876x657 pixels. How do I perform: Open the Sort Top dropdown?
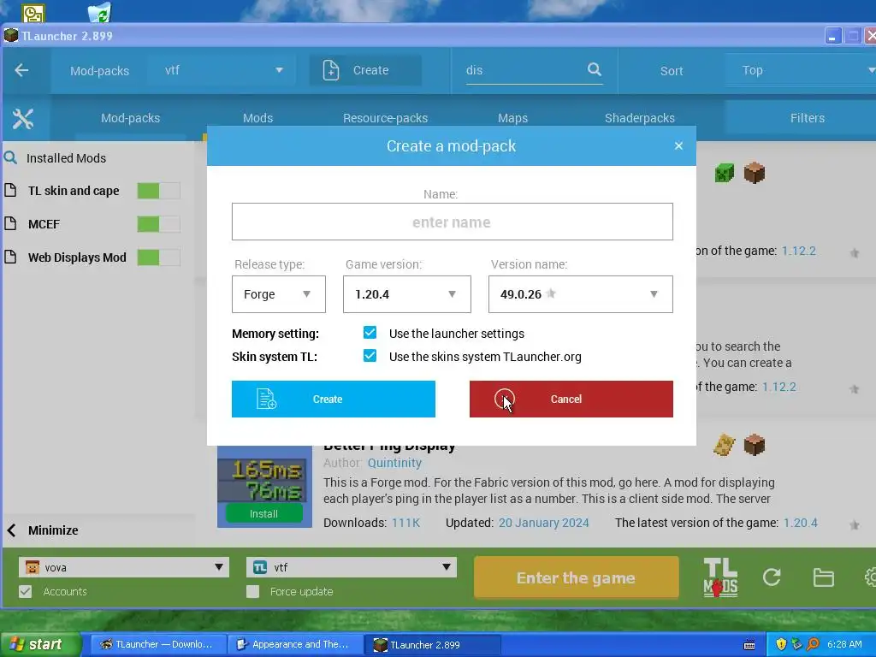point(800,70)
